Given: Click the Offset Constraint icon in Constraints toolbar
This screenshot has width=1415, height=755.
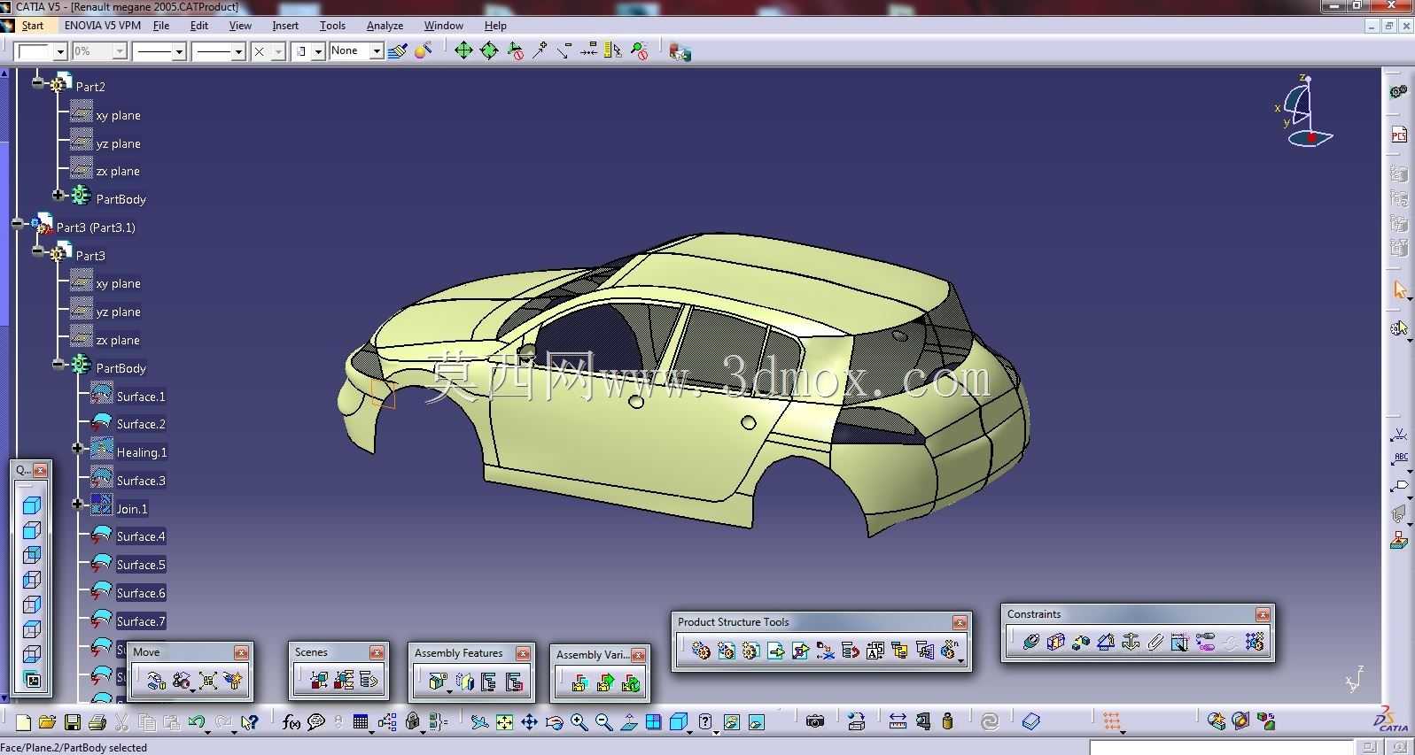Looking at the screenshot, I should 1080,642.
